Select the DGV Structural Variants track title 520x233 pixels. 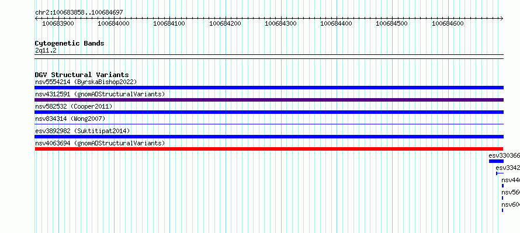tap(82, 75)
